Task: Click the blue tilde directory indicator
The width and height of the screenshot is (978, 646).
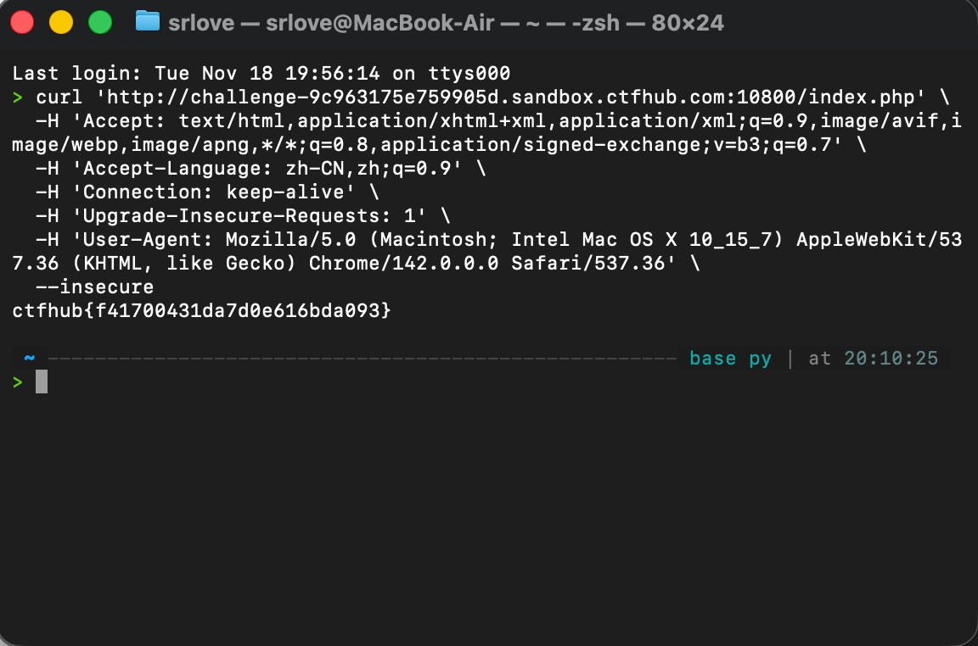Action: [30, 358]
